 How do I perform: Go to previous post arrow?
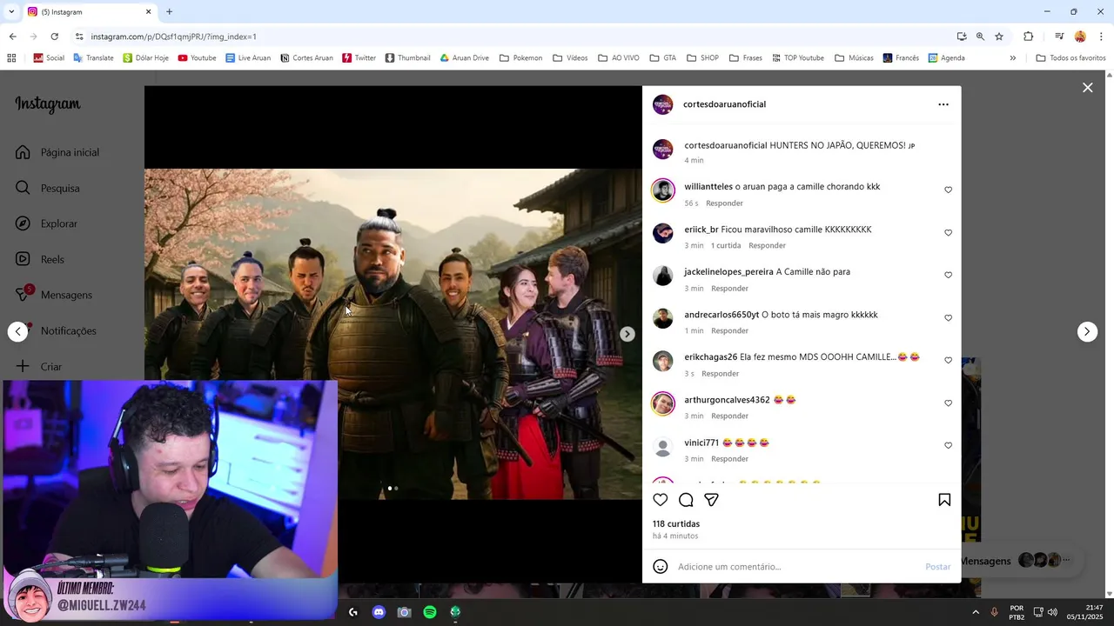(x=18, y=331)
